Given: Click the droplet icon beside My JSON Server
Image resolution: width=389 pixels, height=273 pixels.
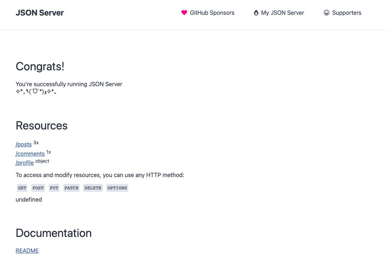Looking at the screenshot, I should [256, 13].
